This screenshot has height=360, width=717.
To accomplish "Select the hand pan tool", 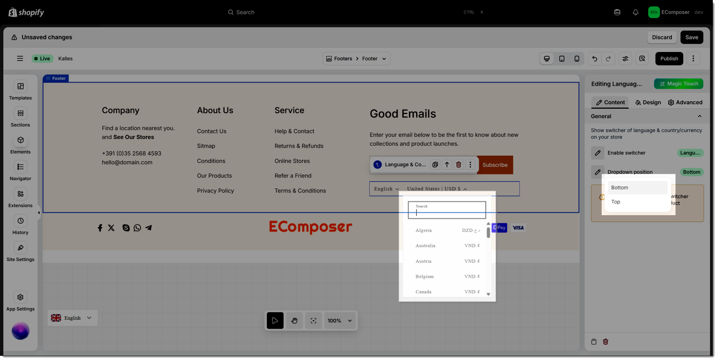I will point(294,321).
